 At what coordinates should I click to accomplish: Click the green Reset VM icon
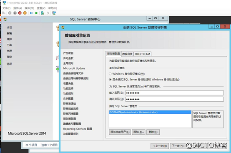(36, 13)
